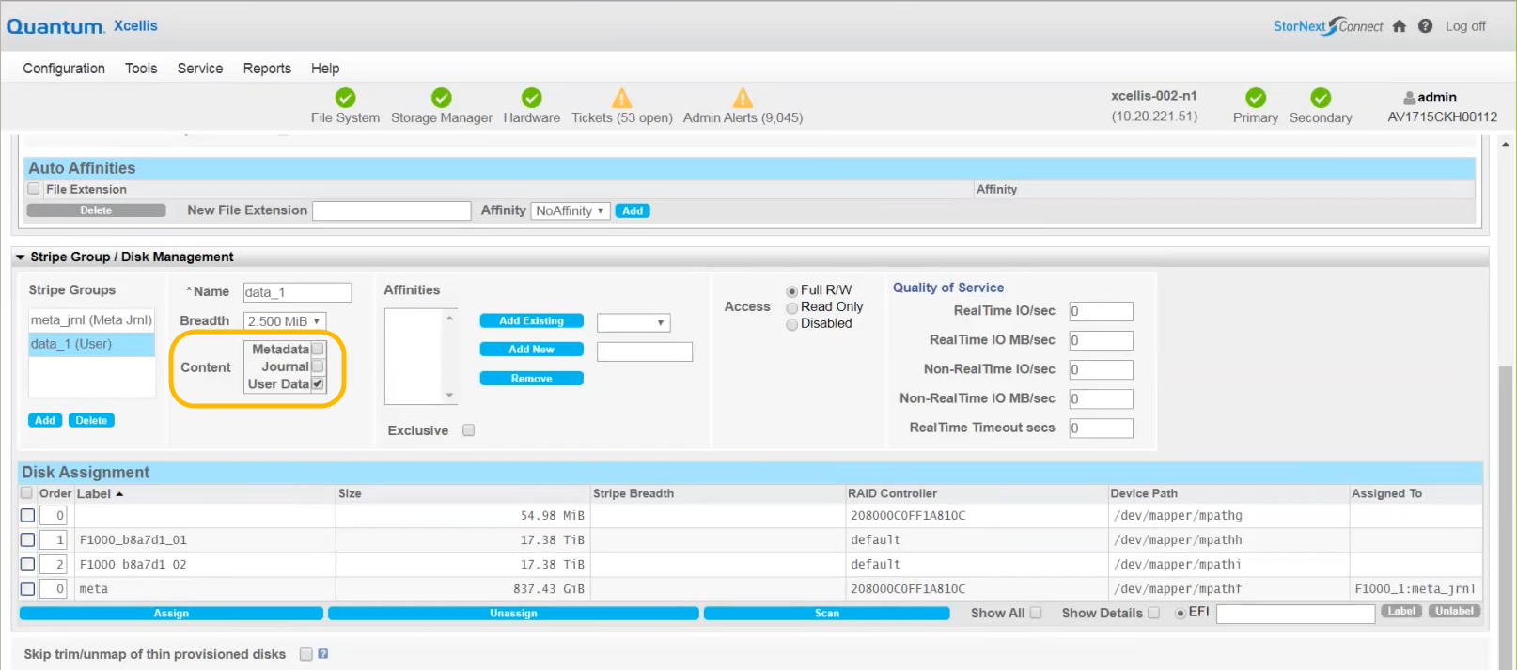Screen dimensions: 1517x670
Task: Click the Log off link
Action: tap(1465, 26)
